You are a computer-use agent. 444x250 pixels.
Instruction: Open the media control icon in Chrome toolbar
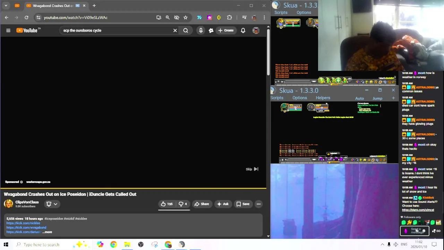244,17
